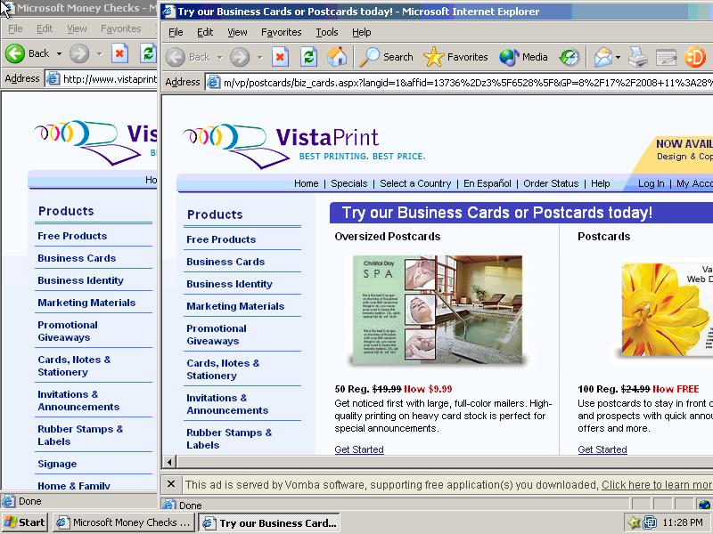This screenshot has height=534, width=713.
Task: Click Refresh icon in front Internet Explorer toolbar
Action: click(308, 57)
